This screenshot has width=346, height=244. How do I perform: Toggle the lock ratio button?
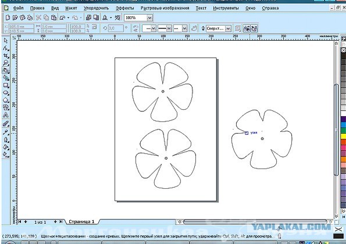(94, 27)
